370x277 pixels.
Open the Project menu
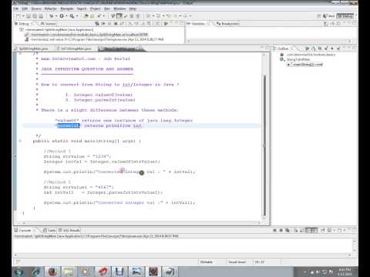click(95, 8)
